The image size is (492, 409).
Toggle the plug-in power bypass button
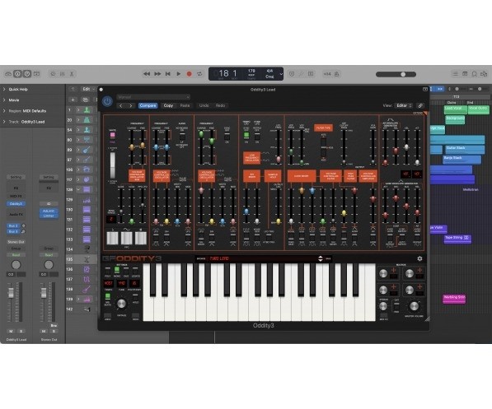click(107, 101)
